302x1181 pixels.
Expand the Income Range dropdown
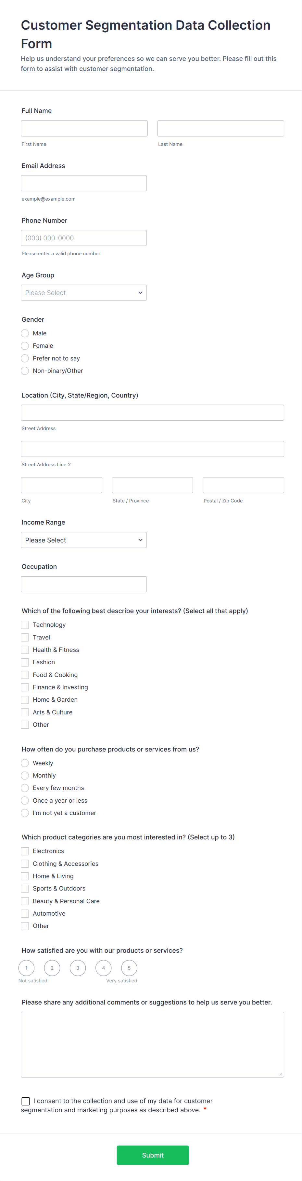pos(83,540)
